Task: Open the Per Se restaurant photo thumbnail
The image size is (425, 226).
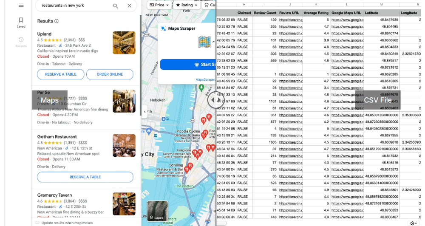Action: (124, 101)
